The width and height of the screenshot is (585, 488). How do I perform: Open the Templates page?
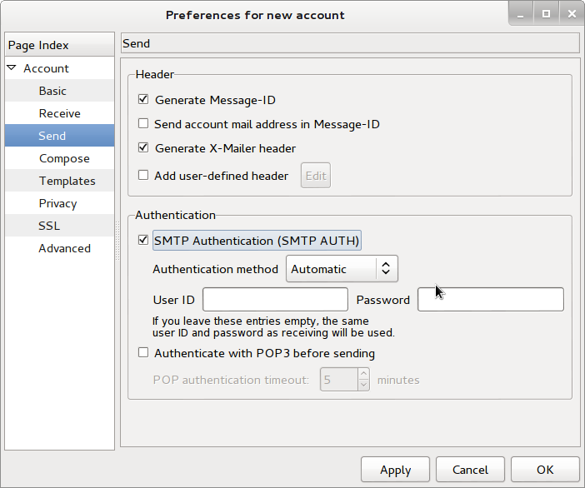[x=67, y=181]
